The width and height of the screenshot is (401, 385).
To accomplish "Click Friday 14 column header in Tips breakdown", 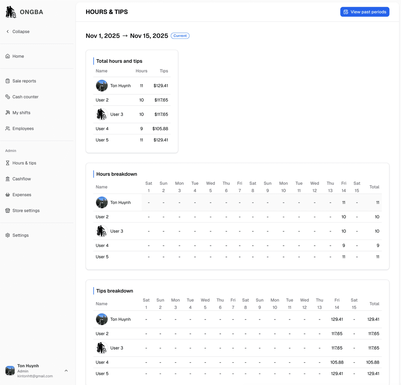I will tap(337, 303).
